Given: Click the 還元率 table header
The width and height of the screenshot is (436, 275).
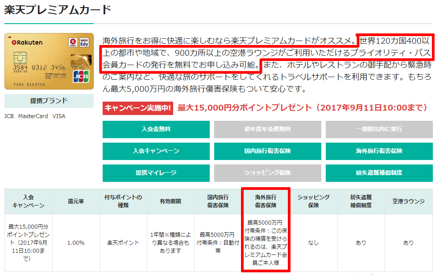Looking at the screenshot, I should click(x=76, y=201).
